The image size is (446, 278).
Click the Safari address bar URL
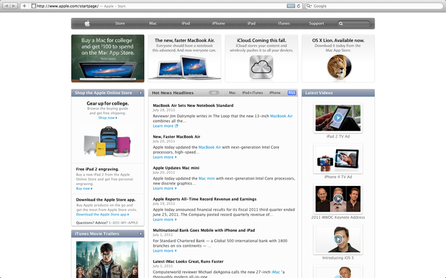[x=68, y=6]
